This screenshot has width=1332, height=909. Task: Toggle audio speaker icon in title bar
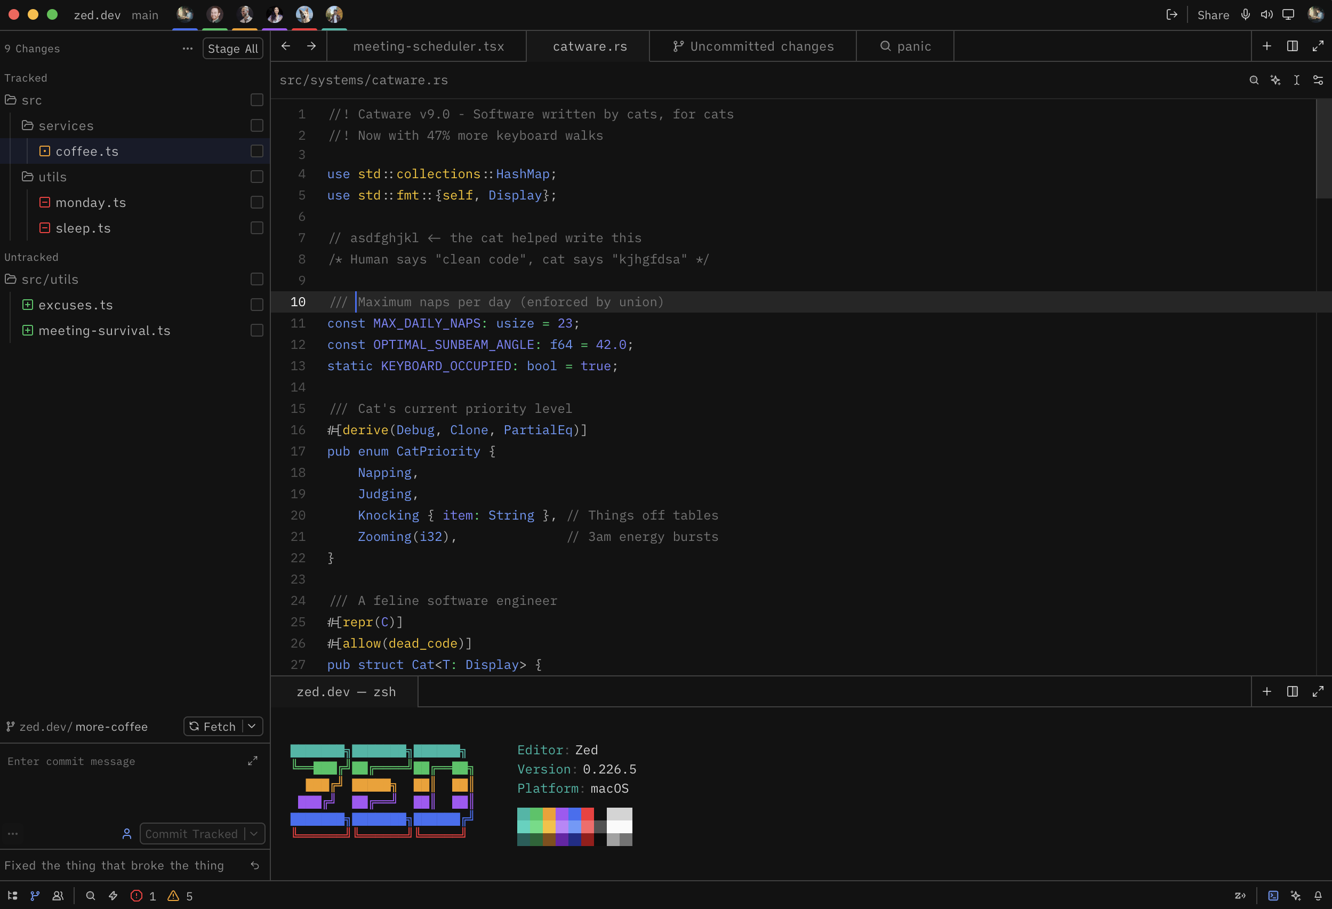[1266, 14]
